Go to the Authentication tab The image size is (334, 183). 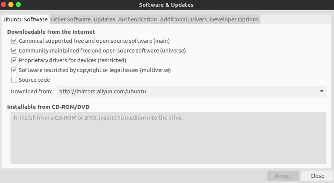coord(138,19)
